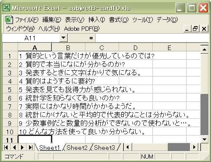Select column B header
This screenshot has height=162, width=211.
(x=68, y=48)
